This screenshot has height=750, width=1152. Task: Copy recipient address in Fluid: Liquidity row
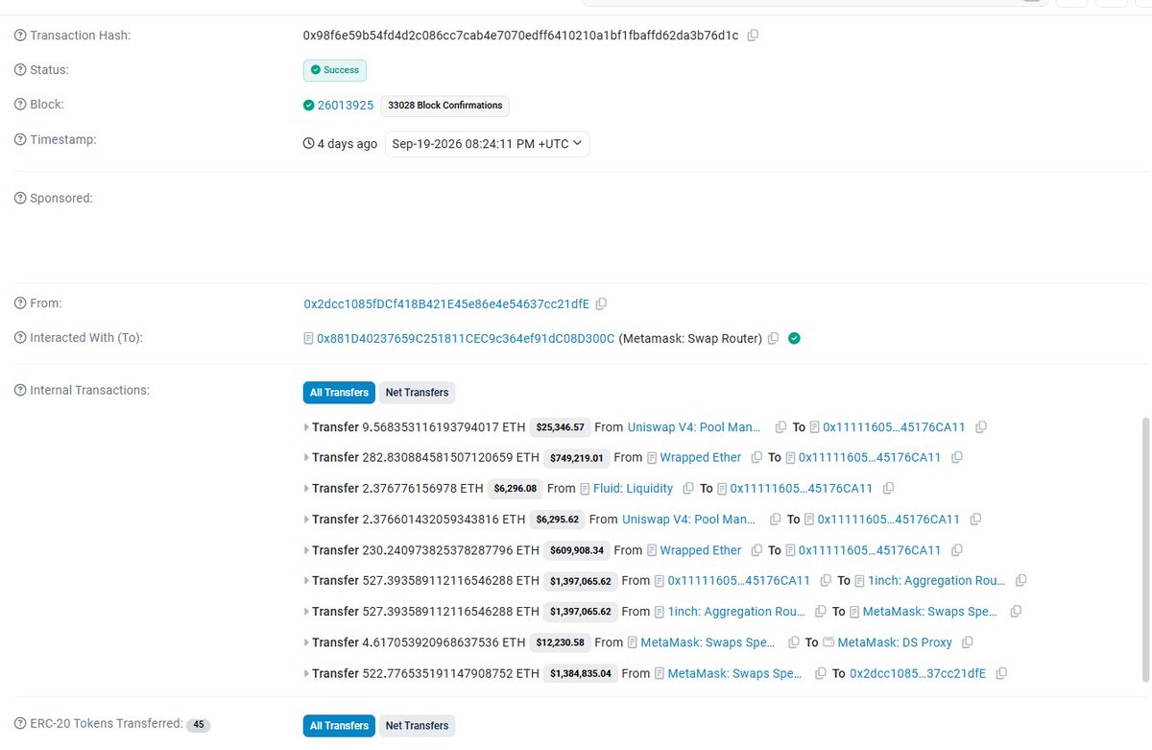pyautogui.click(x=888, y=489)
